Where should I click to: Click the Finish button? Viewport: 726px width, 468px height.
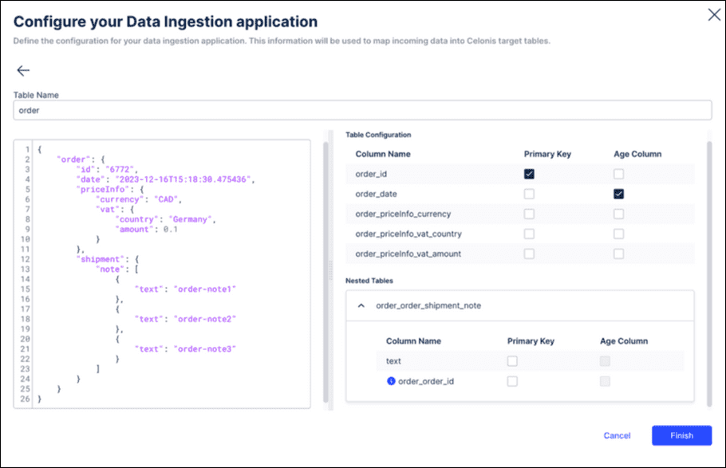682,435
